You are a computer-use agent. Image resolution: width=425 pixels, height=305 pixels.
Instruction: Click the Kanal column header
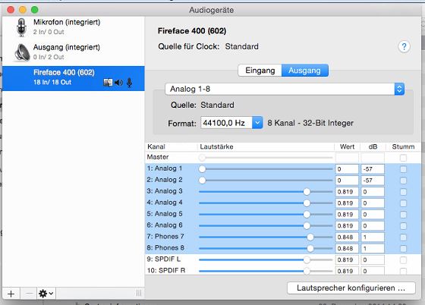[x=171, y=147]
